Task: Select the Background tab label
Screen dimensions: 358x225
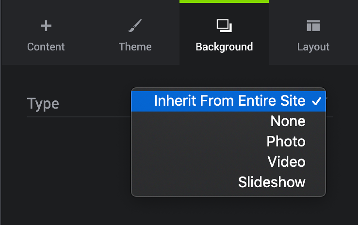Action: (x=224, y=47)
